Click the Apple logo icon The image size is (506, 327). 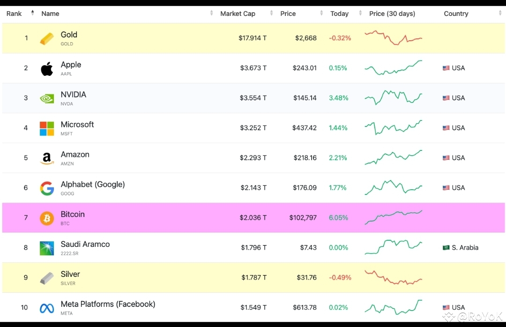point(47,68)
